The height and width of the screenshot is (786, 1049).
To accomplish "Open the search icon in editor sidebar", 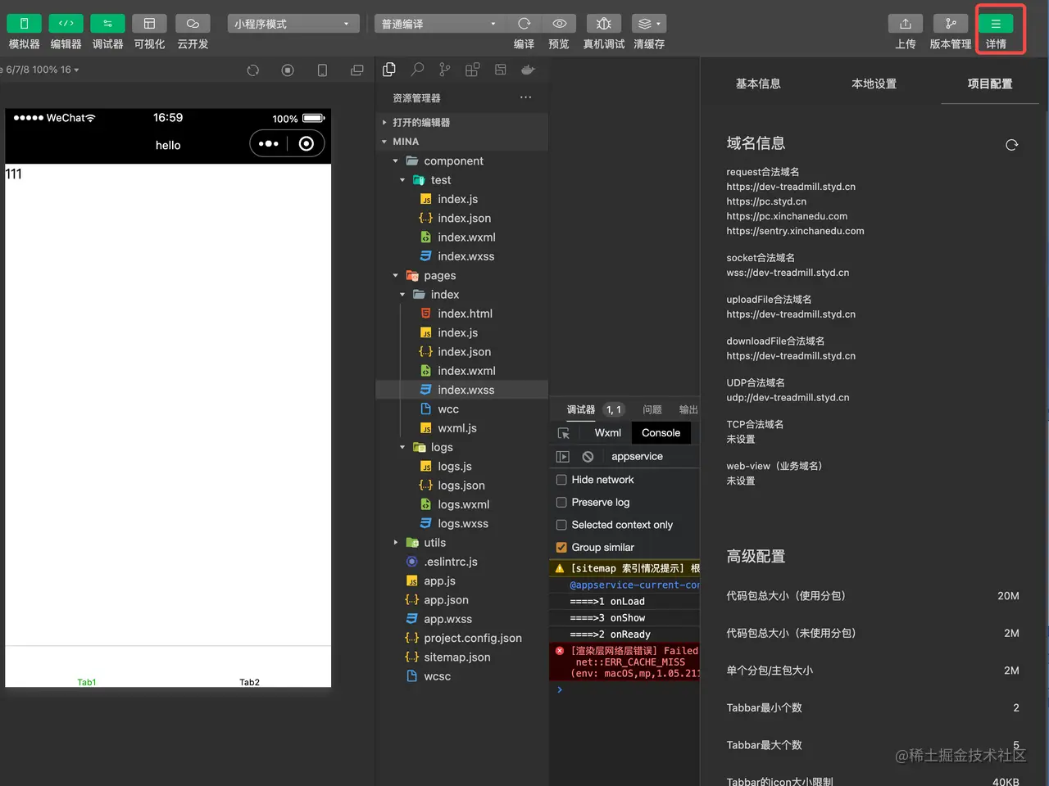I will coord(417,70).
